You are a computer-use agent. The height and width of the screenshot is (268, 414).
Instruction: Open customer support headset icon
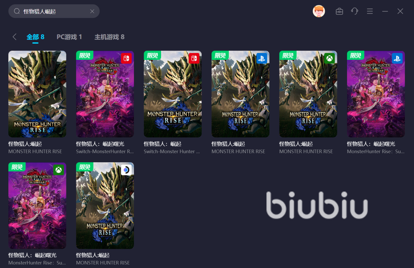[354, 11]
